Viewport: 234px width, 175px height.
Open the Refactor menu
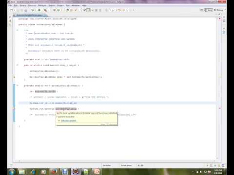[x=32, y=5]
